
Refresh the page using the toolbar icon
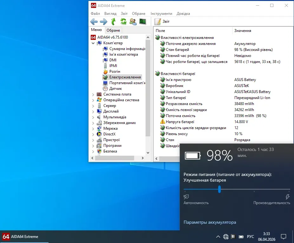123,22
